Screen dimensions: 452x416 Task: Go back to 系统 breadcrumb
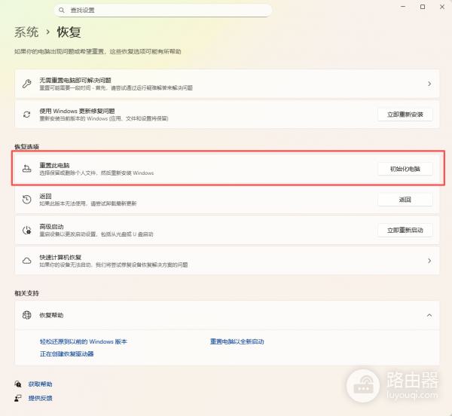point(26,32)
